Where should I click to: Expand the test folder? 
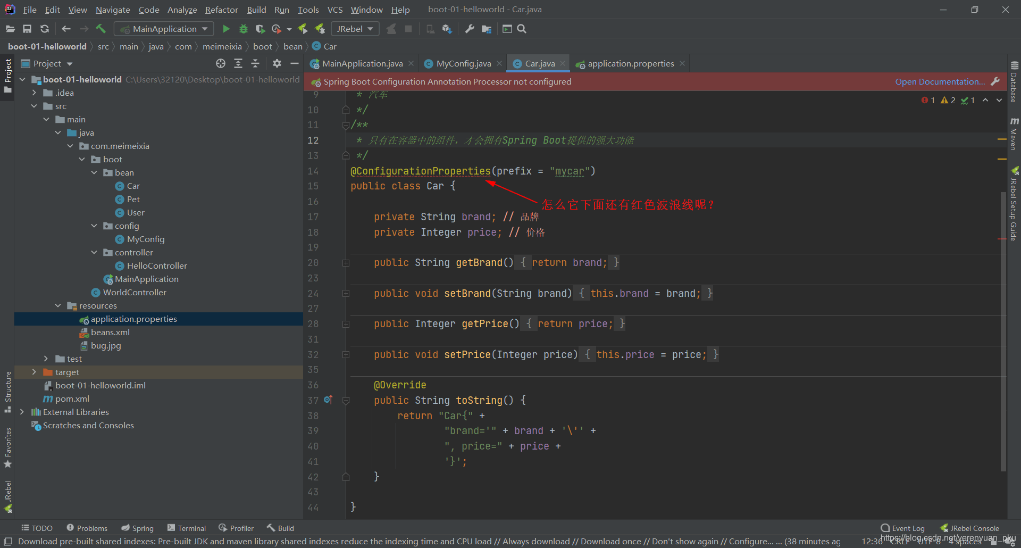coord(46,359)
